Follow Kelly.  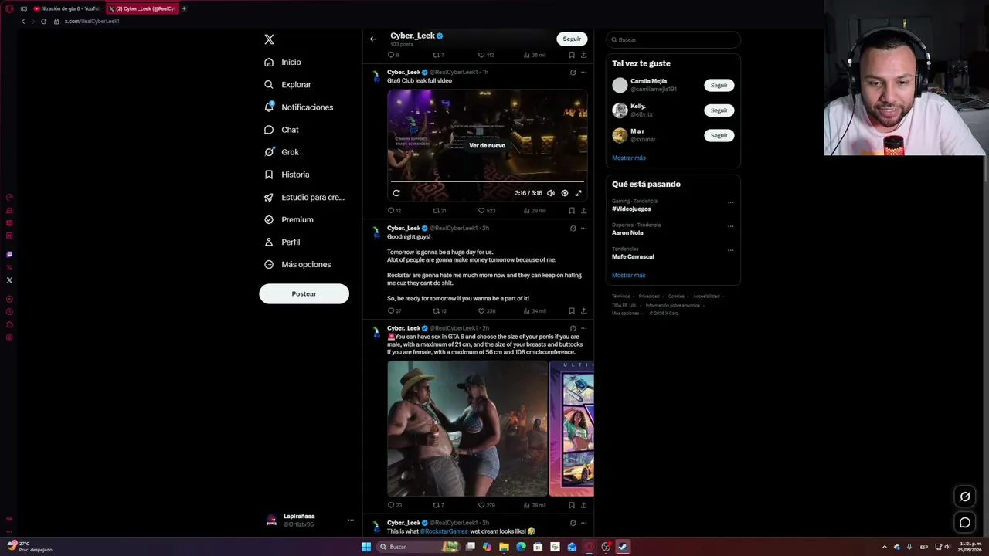coord(719,110)
